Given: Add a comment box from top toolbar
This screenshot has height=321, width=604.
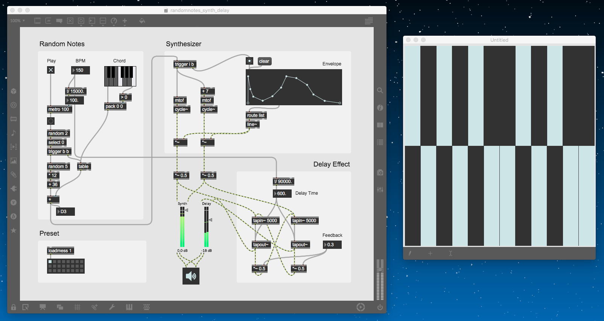Looking at the screenshot, I should (59, 21).
